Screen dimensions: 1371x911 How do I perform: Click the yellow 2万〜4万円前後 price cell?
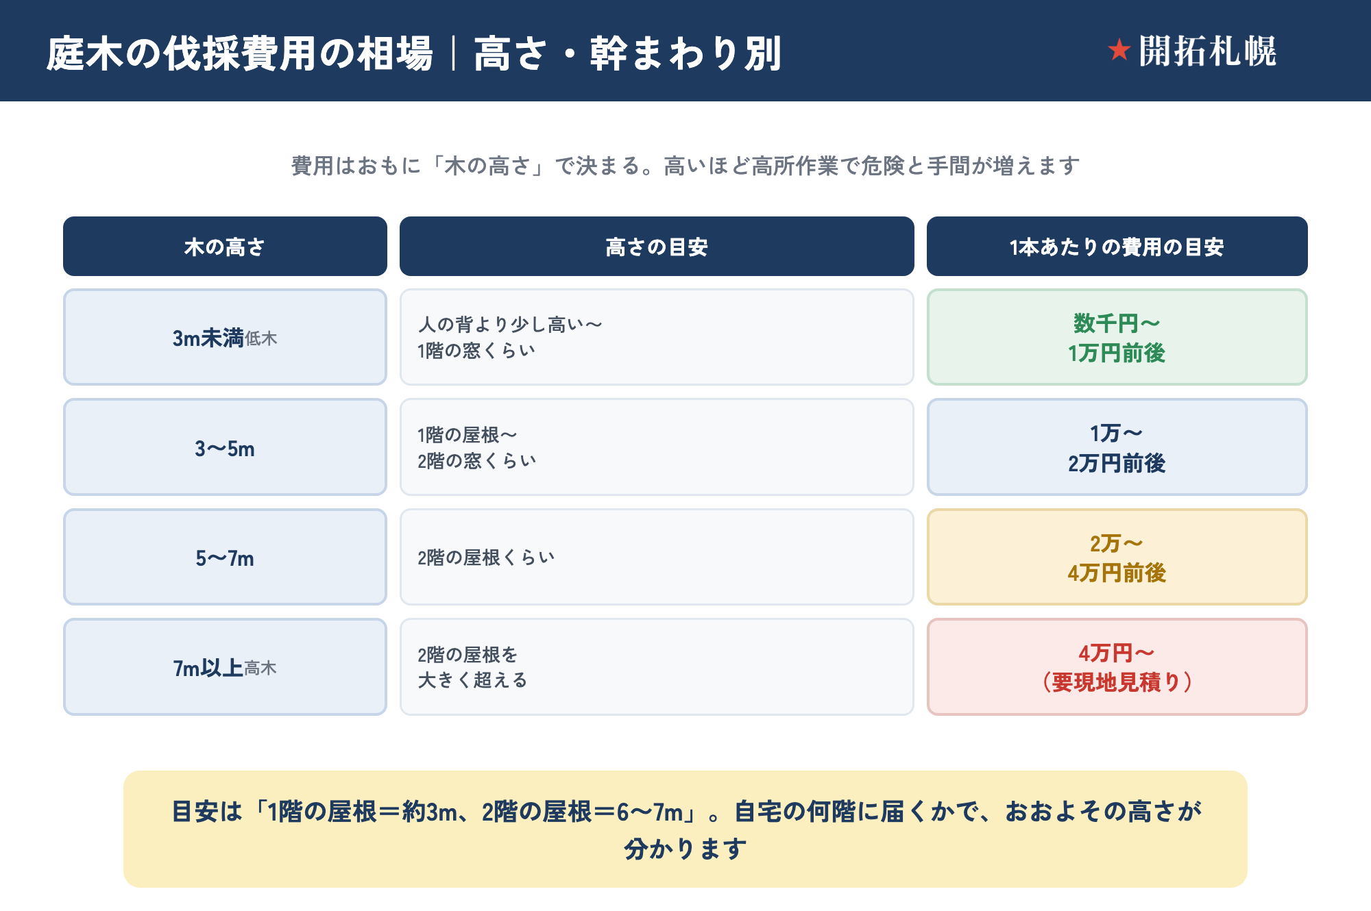point(1117,557)
